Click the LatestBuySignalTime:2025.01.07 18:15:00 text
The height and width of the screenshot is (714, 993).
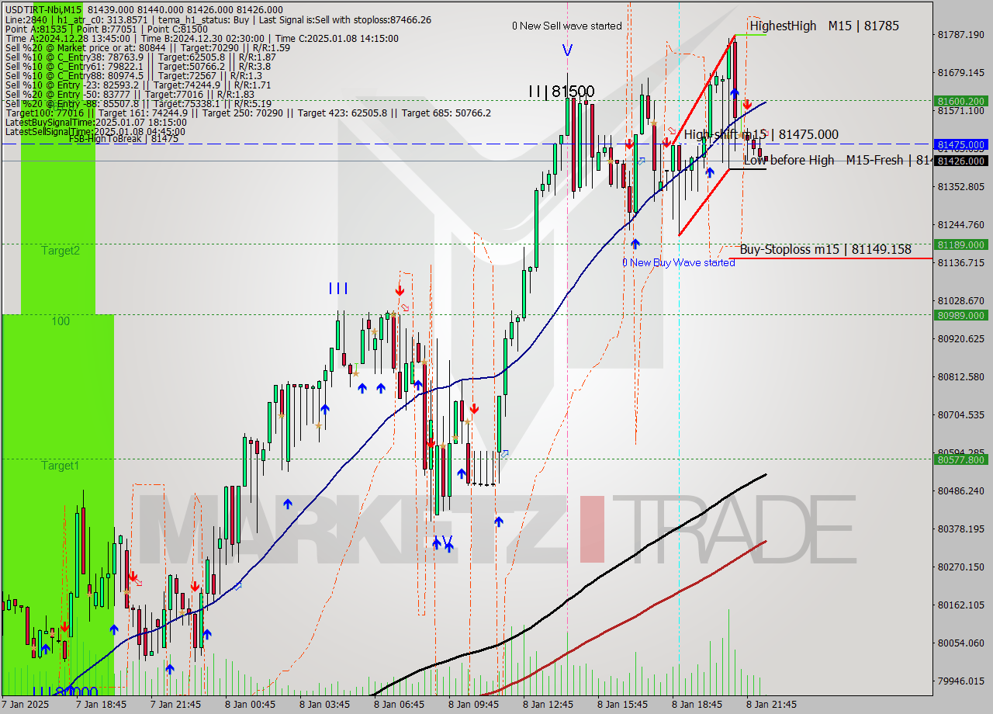[95, 122]
